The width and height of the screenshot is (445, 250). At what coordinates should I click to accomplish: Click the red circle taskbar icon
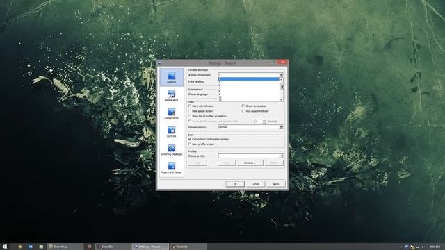click(90, 247)
